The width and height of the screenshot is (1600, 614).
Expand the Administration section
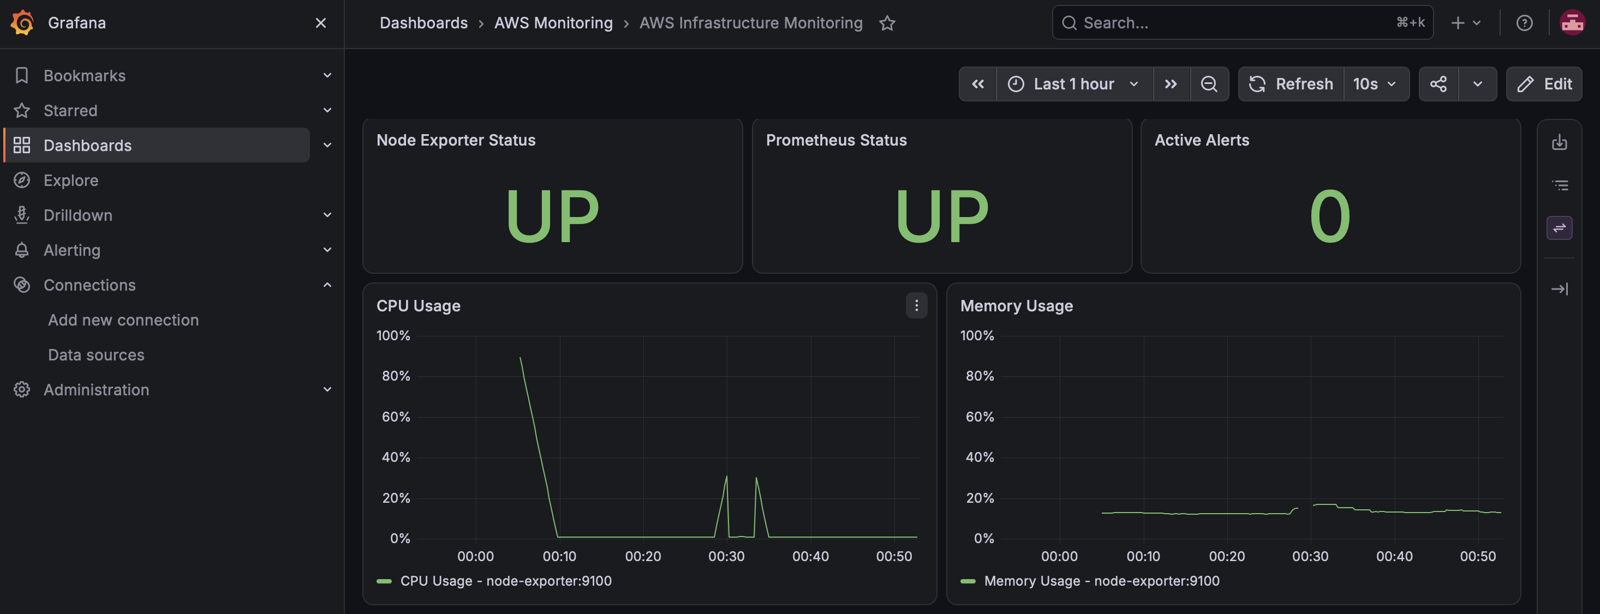(x=327, y=389)
